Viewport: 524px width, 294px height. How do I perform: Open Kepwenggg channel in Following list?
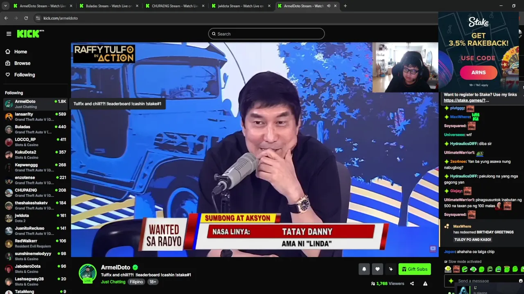click(x=35, y=167)
